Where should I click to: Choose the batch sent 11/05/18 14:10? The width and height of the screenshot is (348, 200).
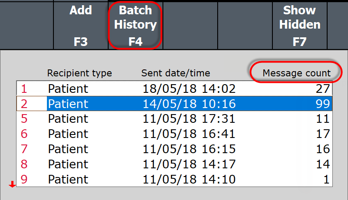[189, 179]
